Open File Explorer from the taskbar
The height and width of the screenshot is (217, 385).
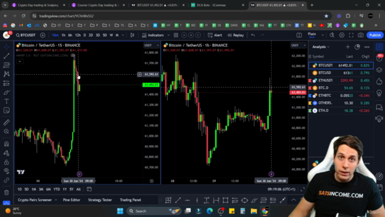click(x=254, y=211)
